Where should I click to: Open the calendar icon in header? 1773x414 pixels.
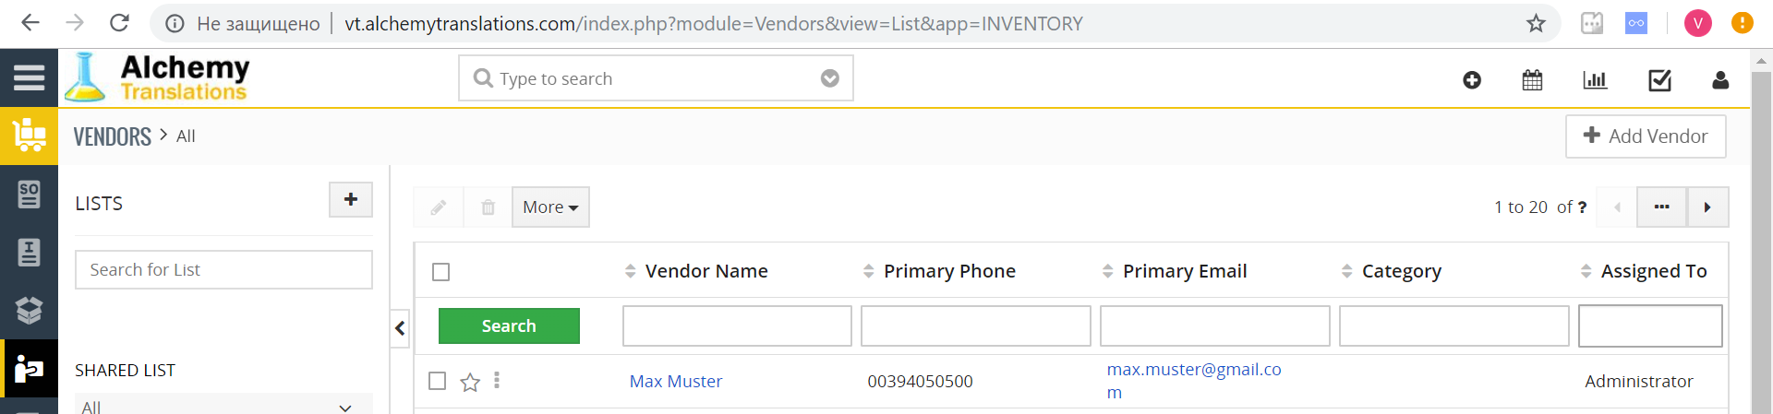1532,80
